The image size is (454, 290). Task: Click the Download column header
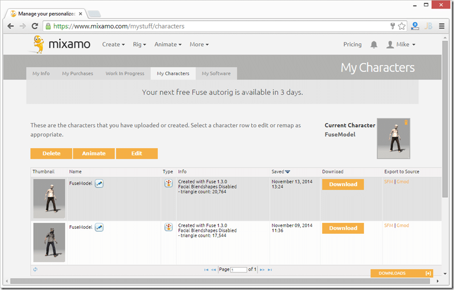332,172
